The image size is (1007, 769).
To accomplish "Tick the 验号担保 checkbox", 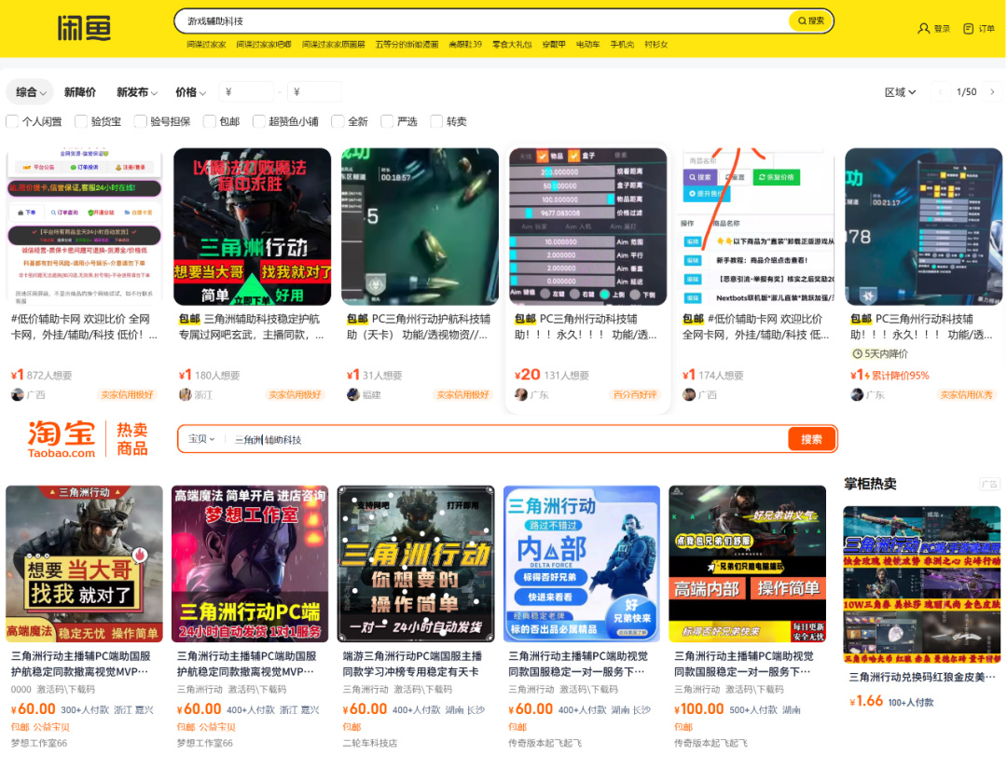I will point(140,121).
